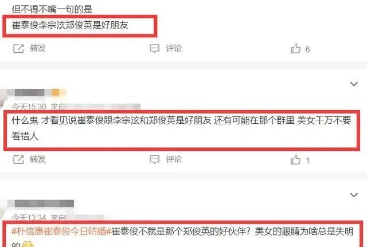Tap the repost icon on the post with 6 likes
Image resolution: width=367 pixels, height=247 pixels.
pyautogui.click(x=18, y=48)
